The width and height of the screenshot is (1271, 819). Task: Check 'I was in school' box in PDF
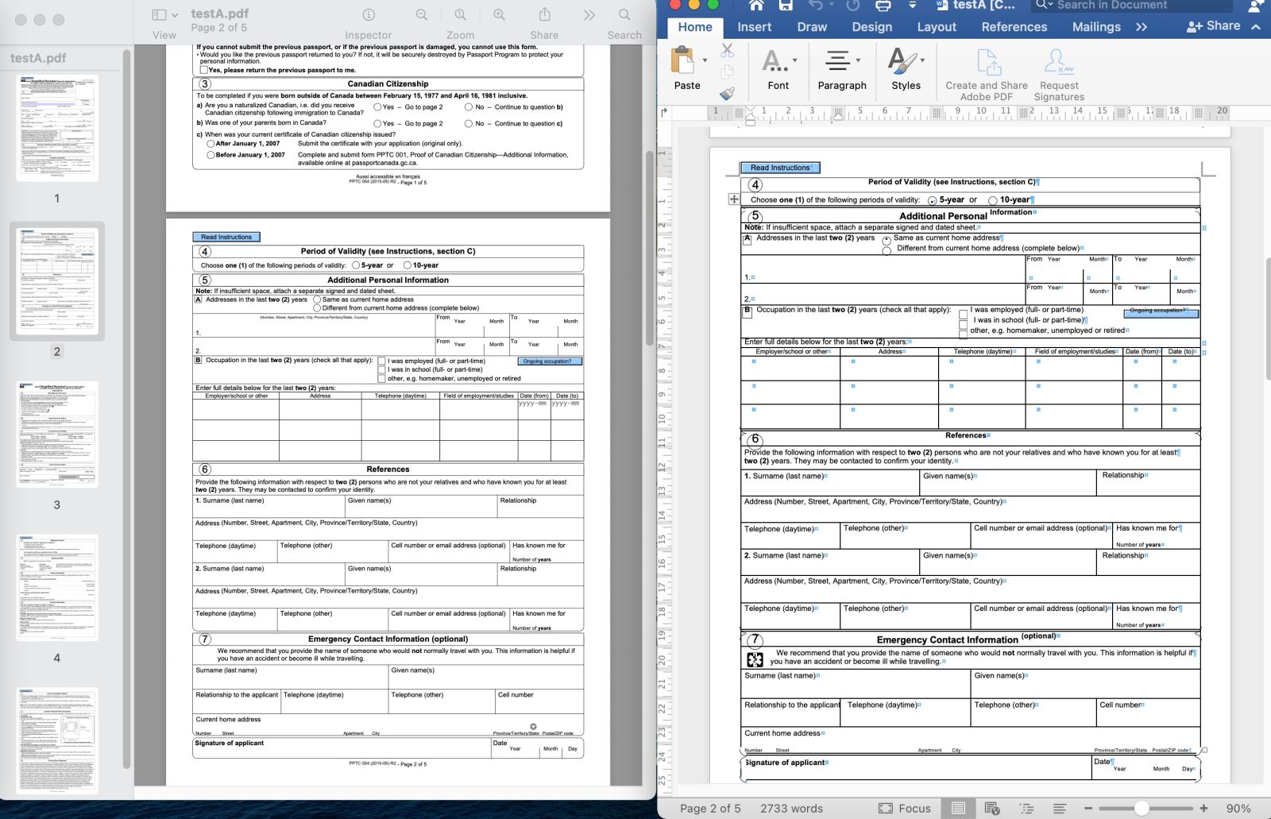(x=381, y=369)
